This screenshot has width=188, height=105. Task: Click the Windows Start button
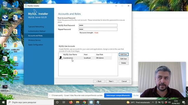3,102
